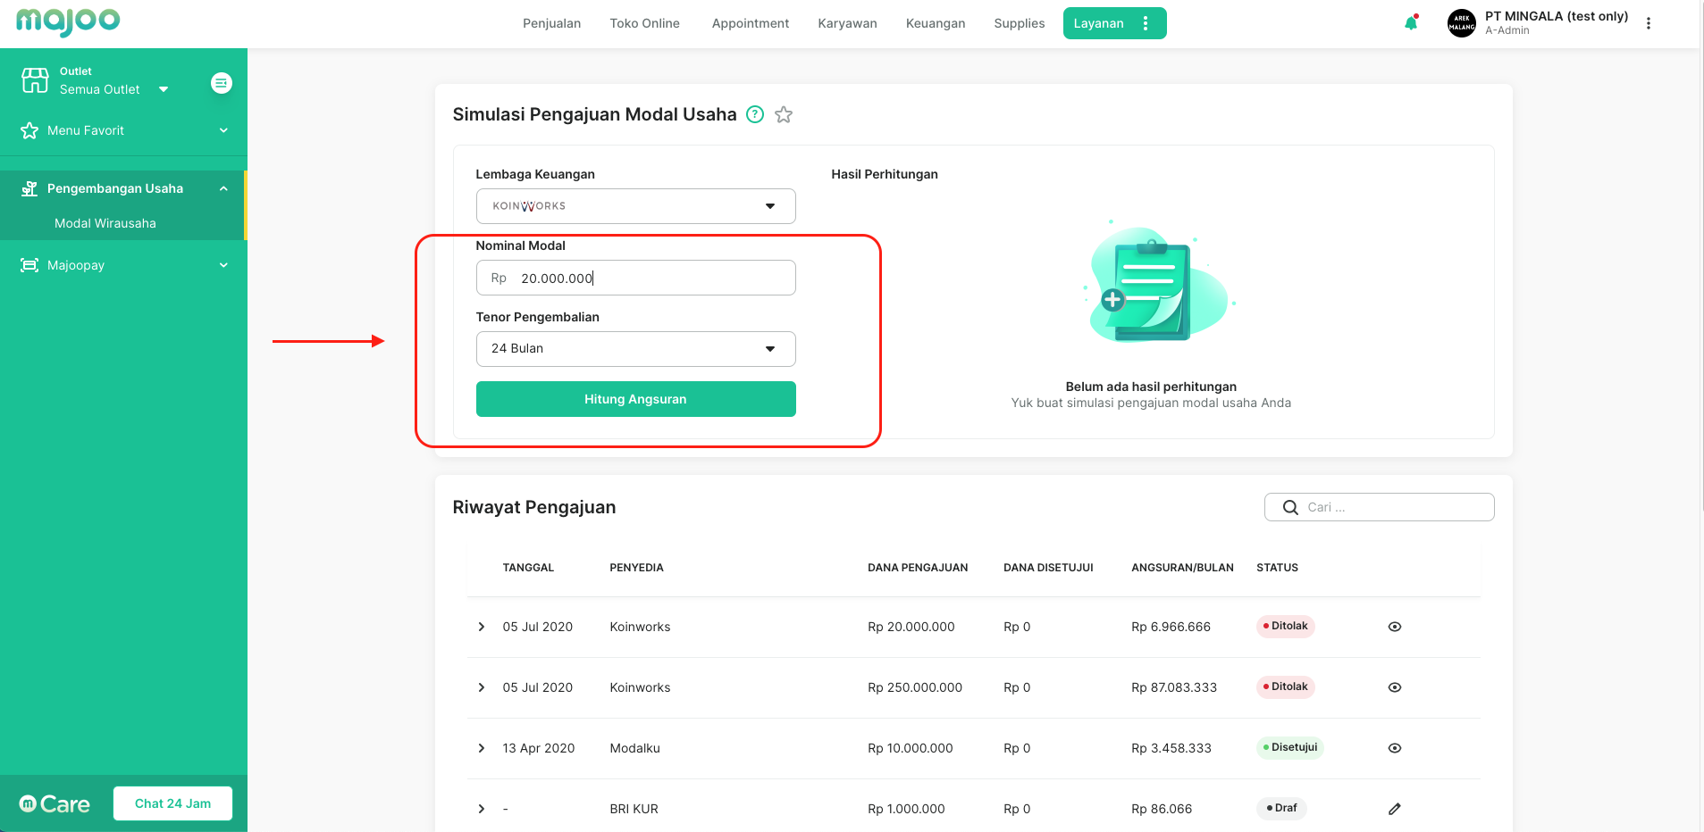The height and width of the screenshot is (832, 1704).
Task: Edit the BRI KUR draft with pencil icon
Action: [1395, 809]
